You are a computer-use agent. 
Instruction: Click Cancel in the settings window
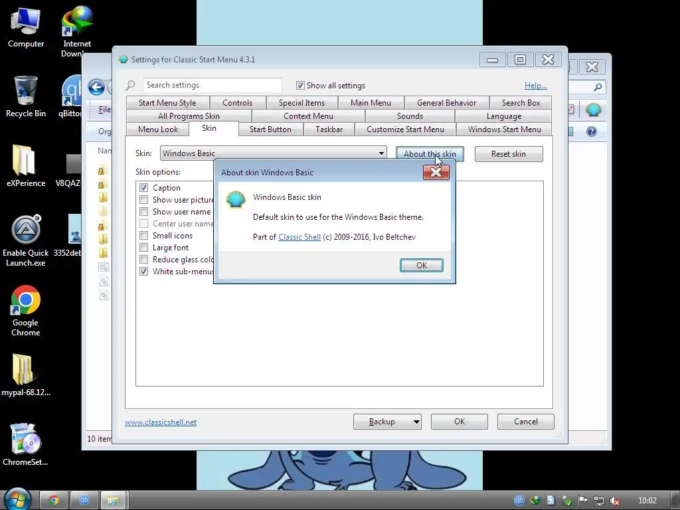click(x=526, y=422)
